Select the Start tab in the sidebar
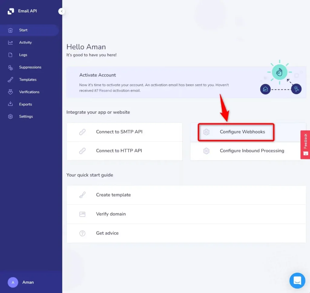This screenshot has width=310, height=293. [x=23, y=30]
